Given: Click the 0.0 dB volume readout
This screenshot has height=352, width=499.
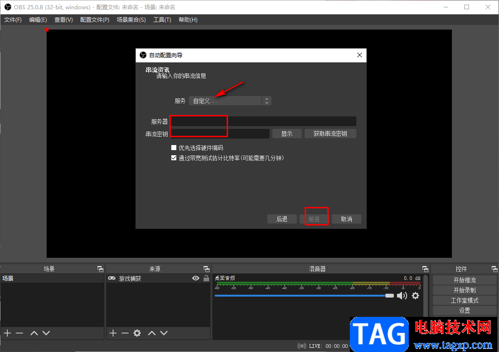Looking at the screenshot, I should [412, 278].
